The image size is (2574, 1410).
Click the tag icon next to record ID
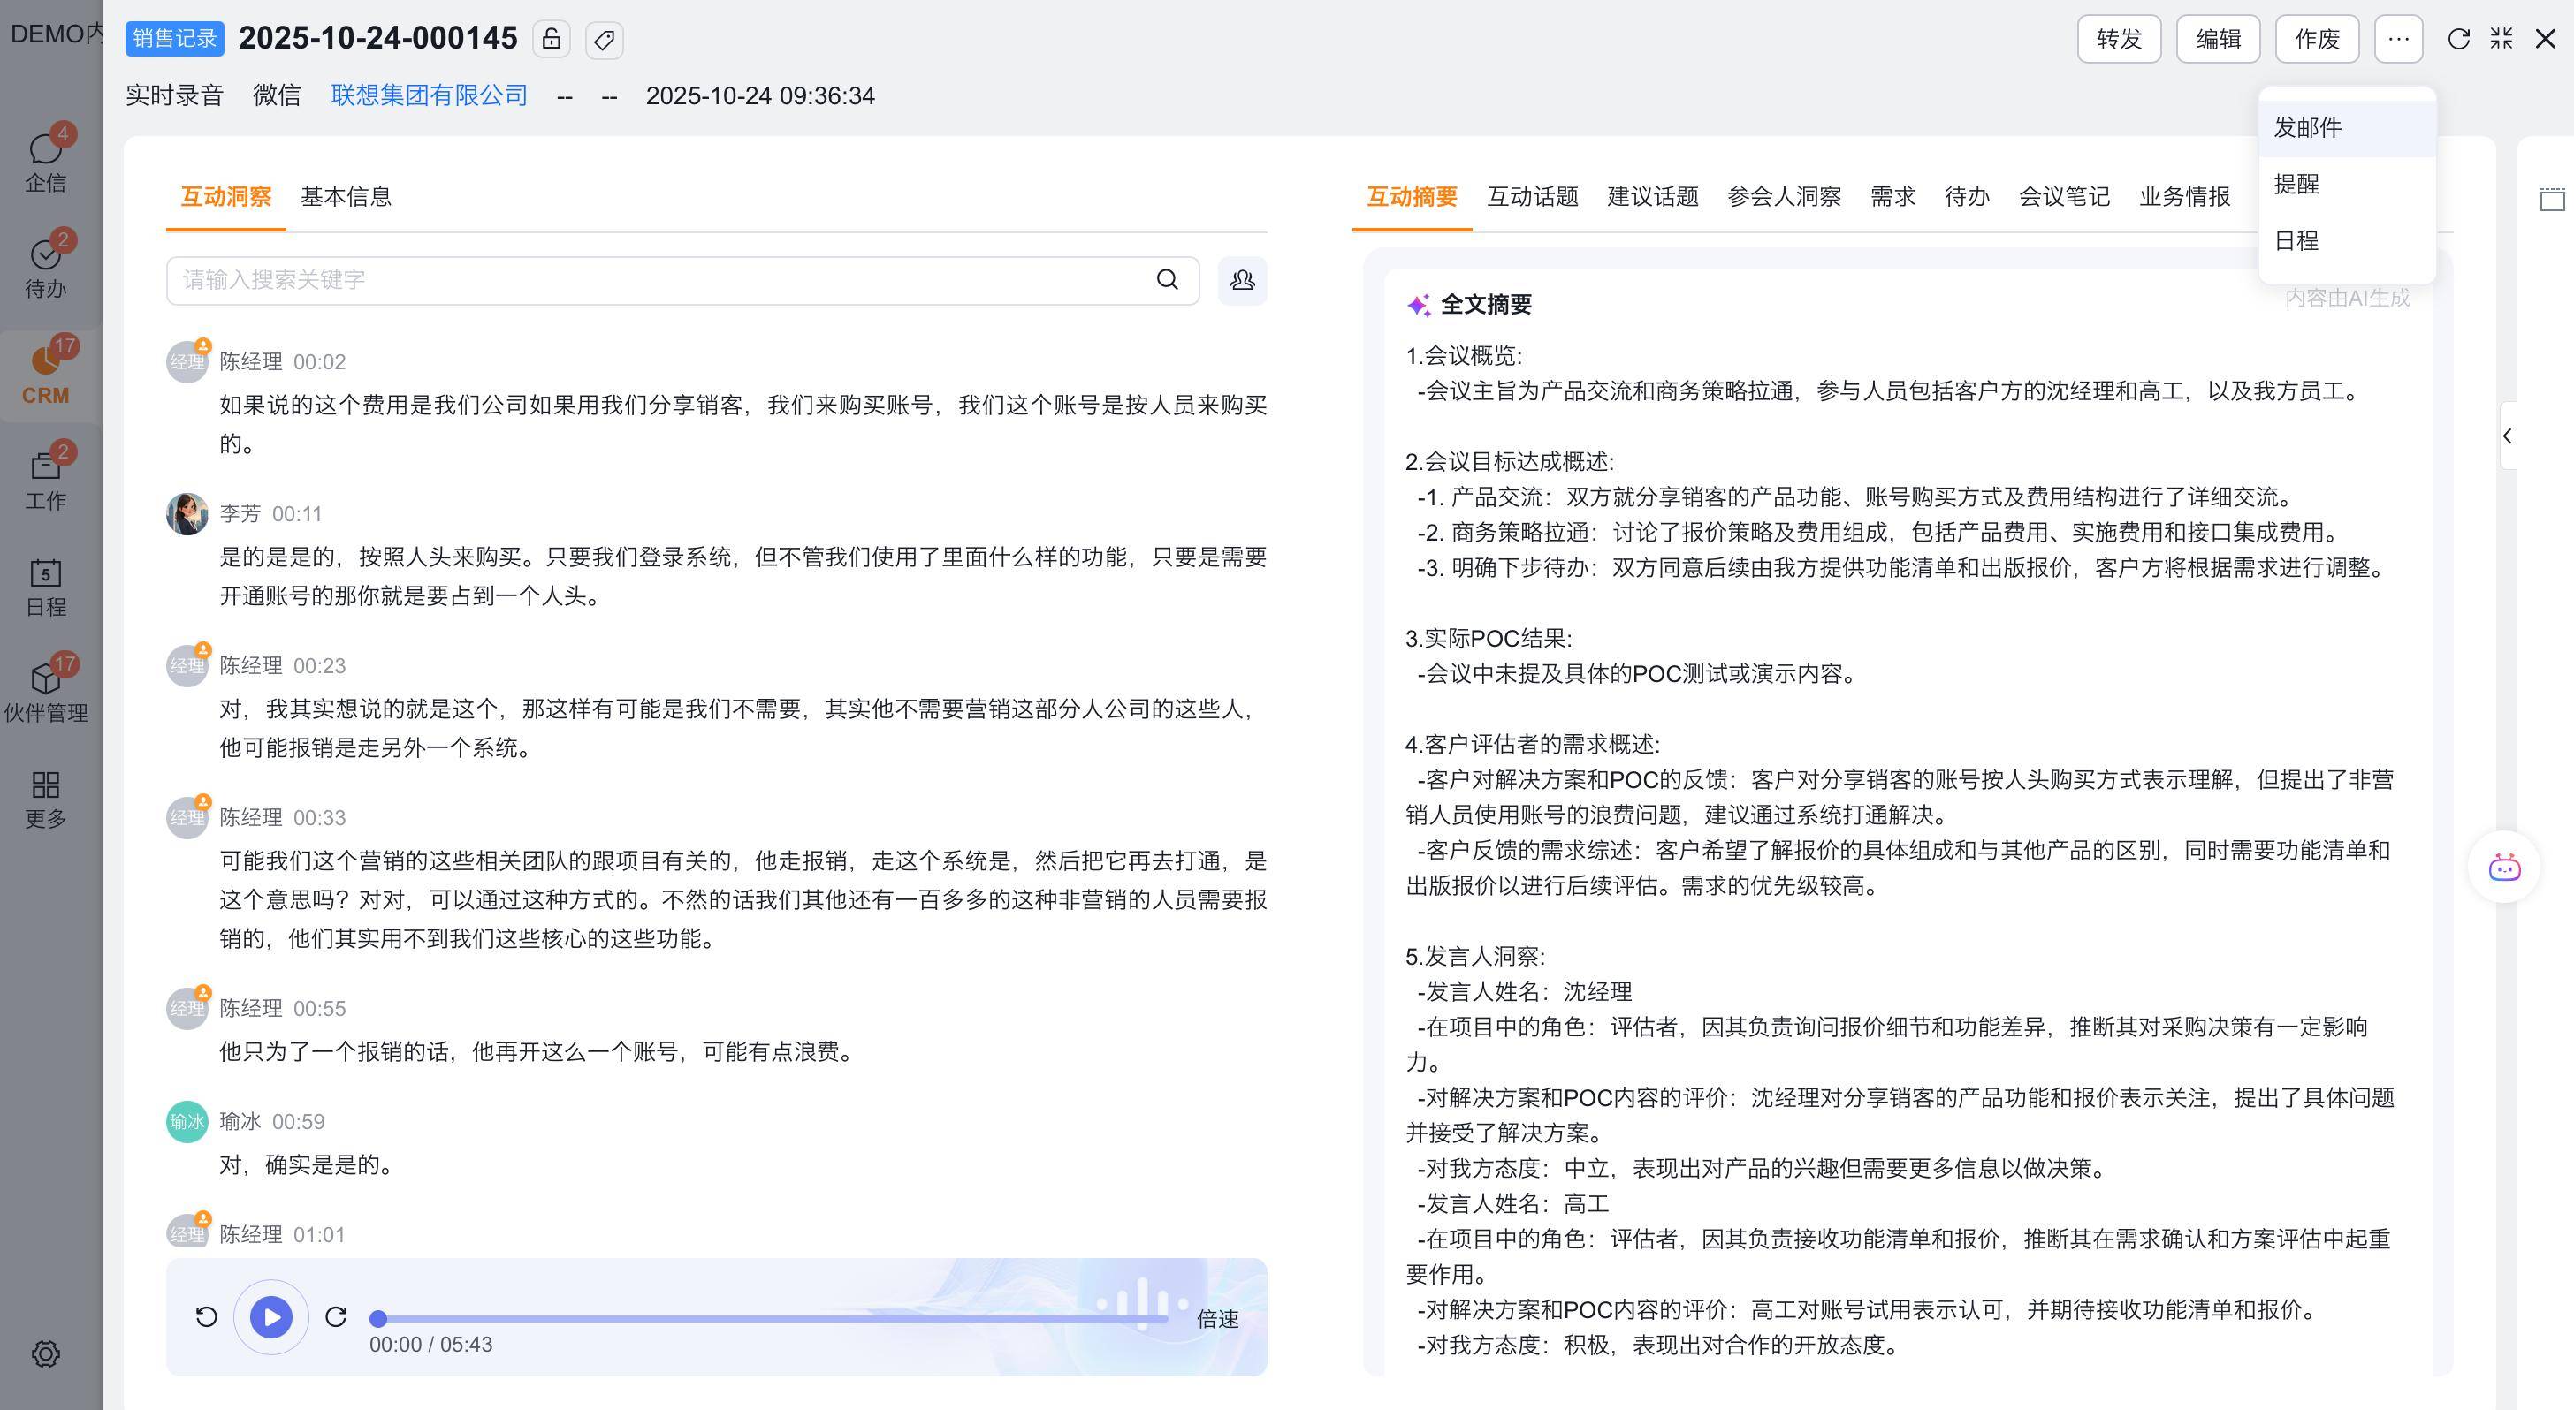click(604, 39)
